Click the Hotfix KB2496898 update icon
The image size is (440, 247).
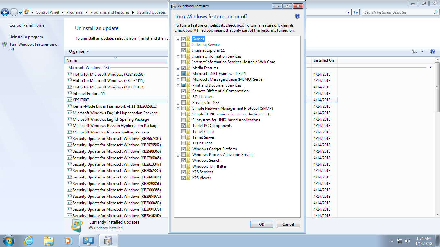[x=69, y=74]
